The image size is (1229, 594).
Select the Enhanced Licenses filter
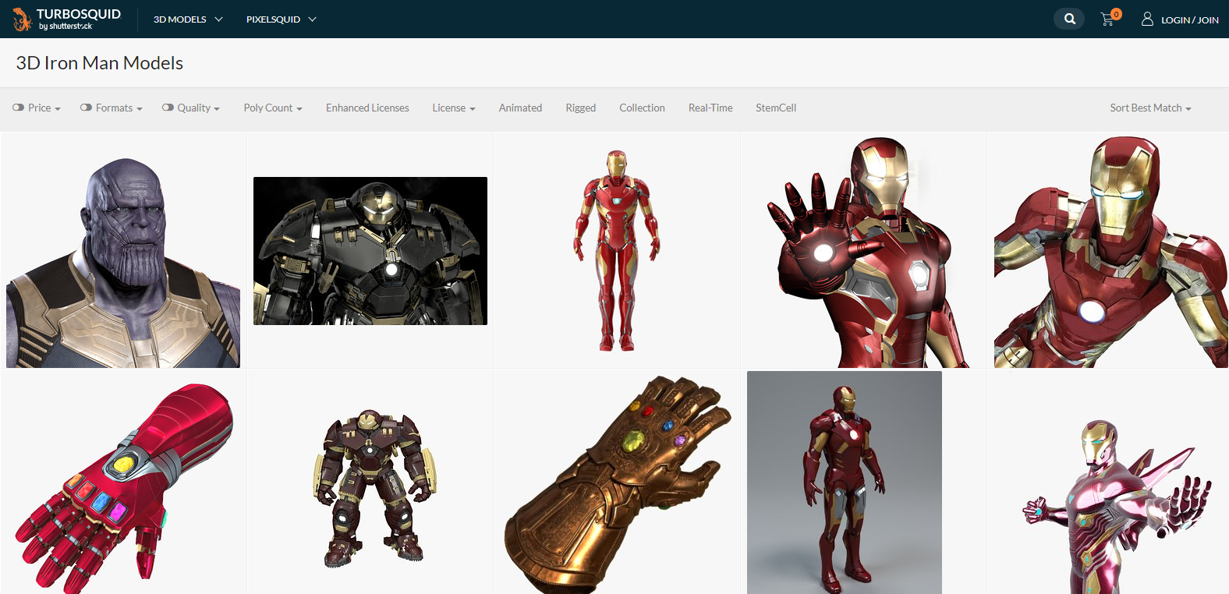[x=367, y=108]
